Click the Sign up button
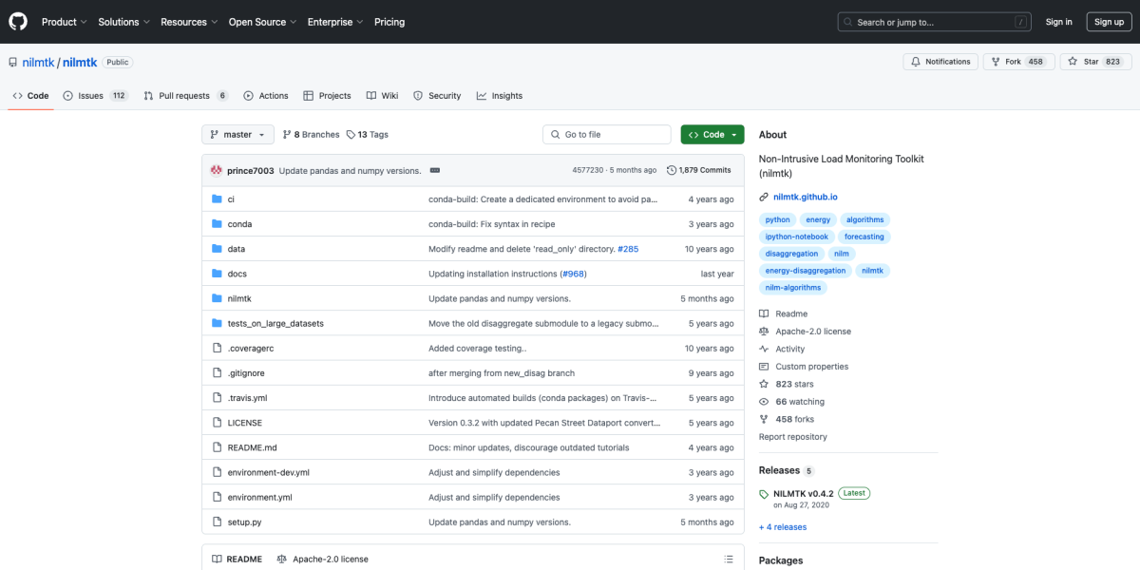The width and height of the screenshot is (1140, 570). click(x=1109, y=22)
